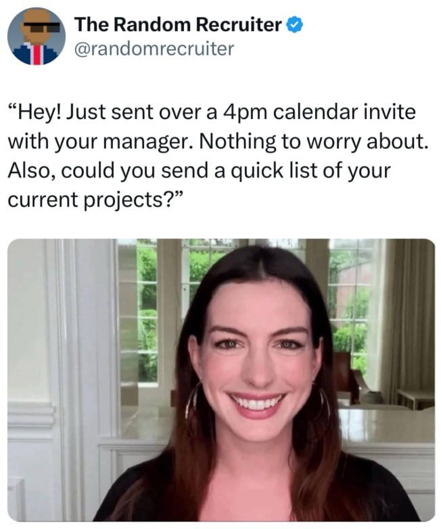Click the green garden window in photo

point(147,312)
